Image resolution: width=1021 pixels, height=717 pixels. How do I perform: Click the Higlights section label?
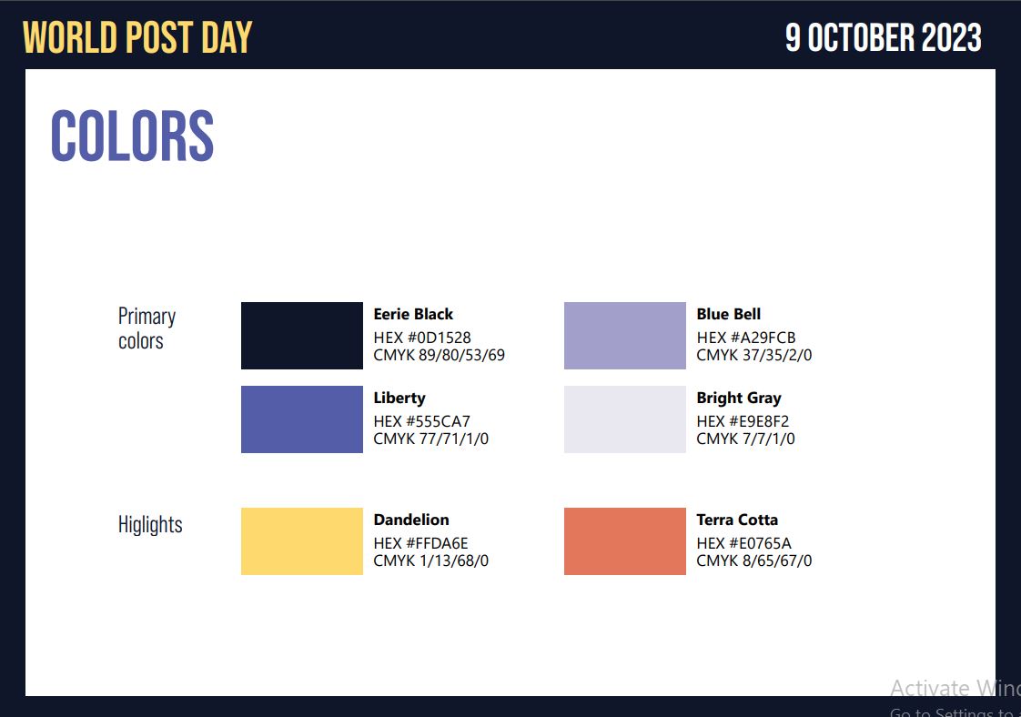(150, 524)
